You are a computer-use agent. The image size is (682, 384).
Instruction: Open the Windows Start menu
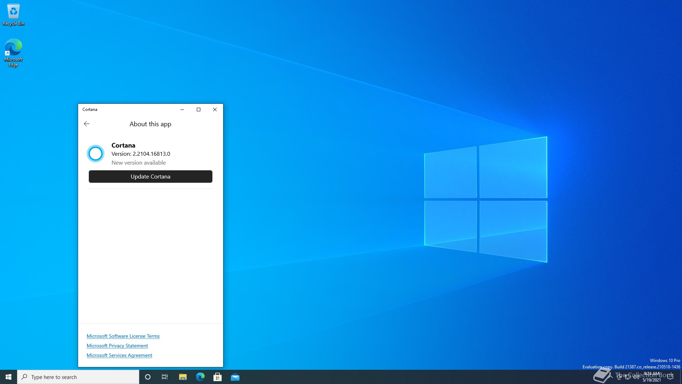(9, 377)
